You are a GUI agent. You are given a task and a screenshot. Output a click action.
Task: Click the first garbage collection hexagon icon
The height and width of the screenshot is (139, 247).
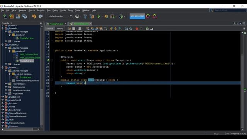(148, 16)
